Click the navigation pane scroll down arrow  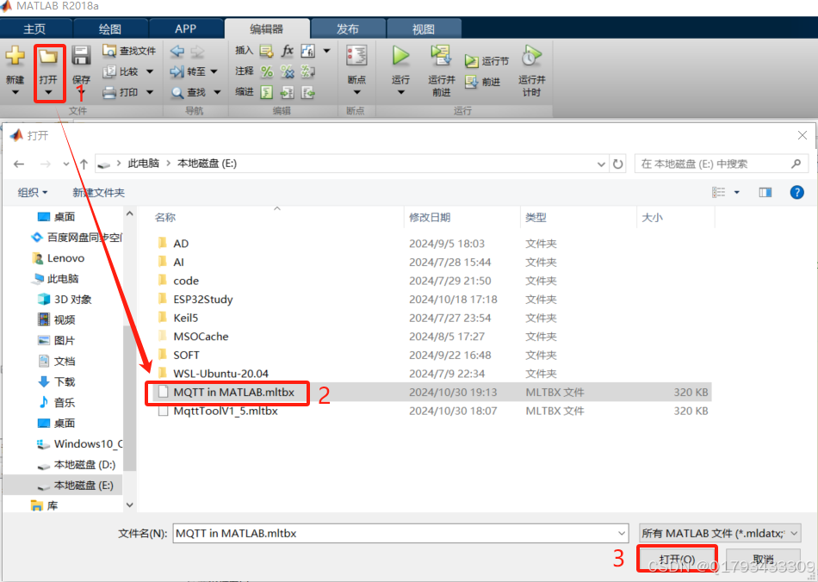click(130, 505)
